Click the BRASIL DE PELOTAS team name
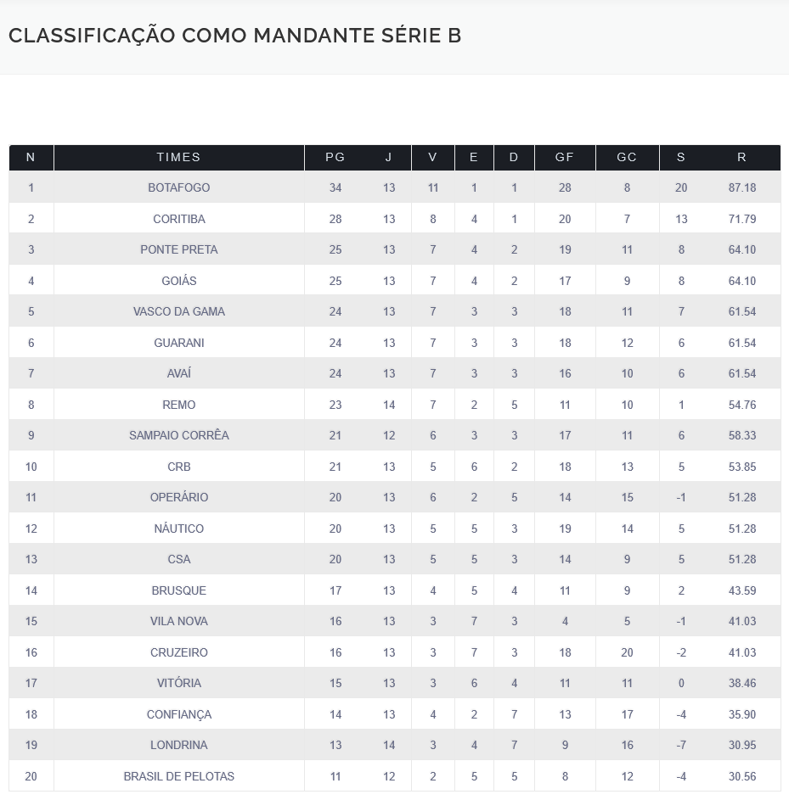 pyautogui.click(x=178, y=776)
